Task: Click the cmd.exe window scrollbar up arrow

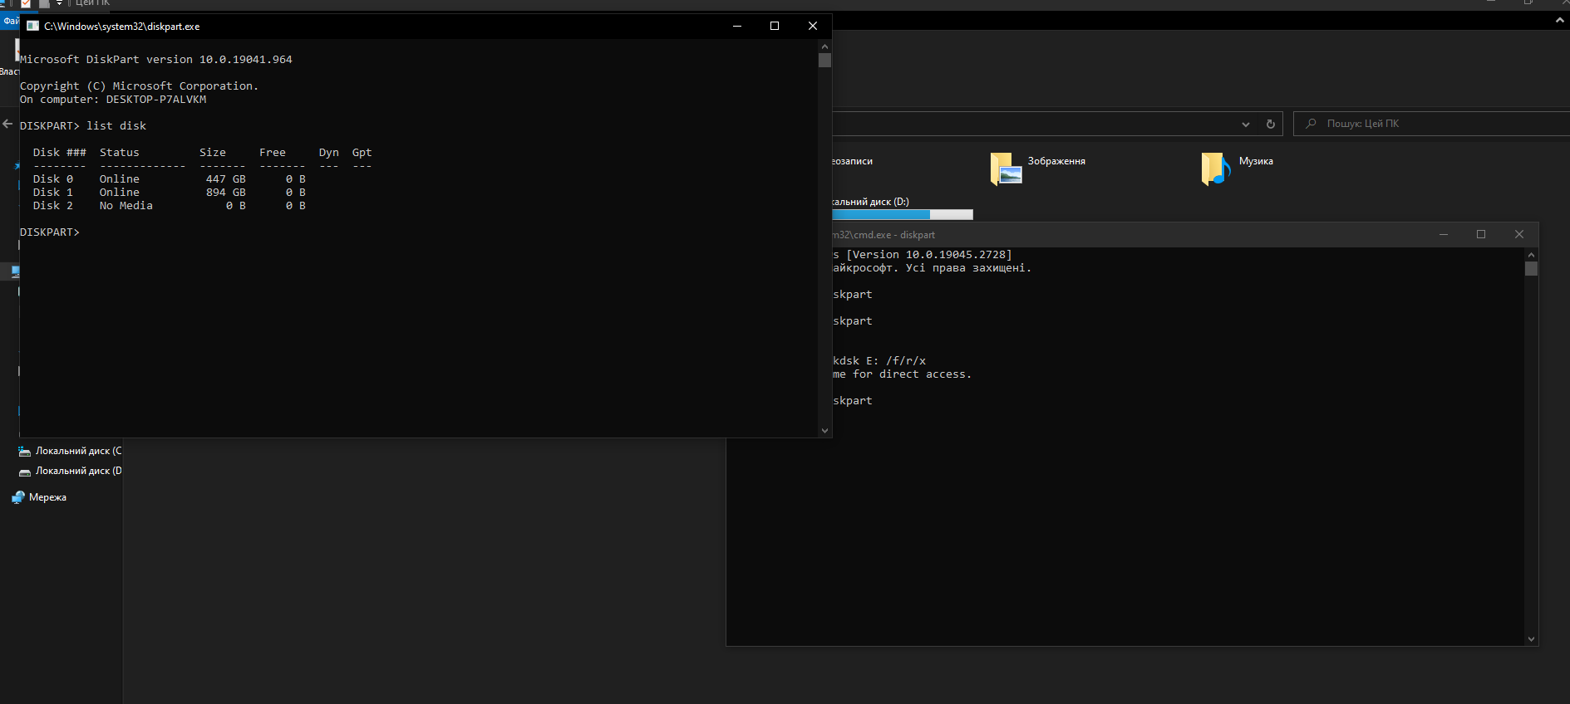Action: pos(1531,254)
